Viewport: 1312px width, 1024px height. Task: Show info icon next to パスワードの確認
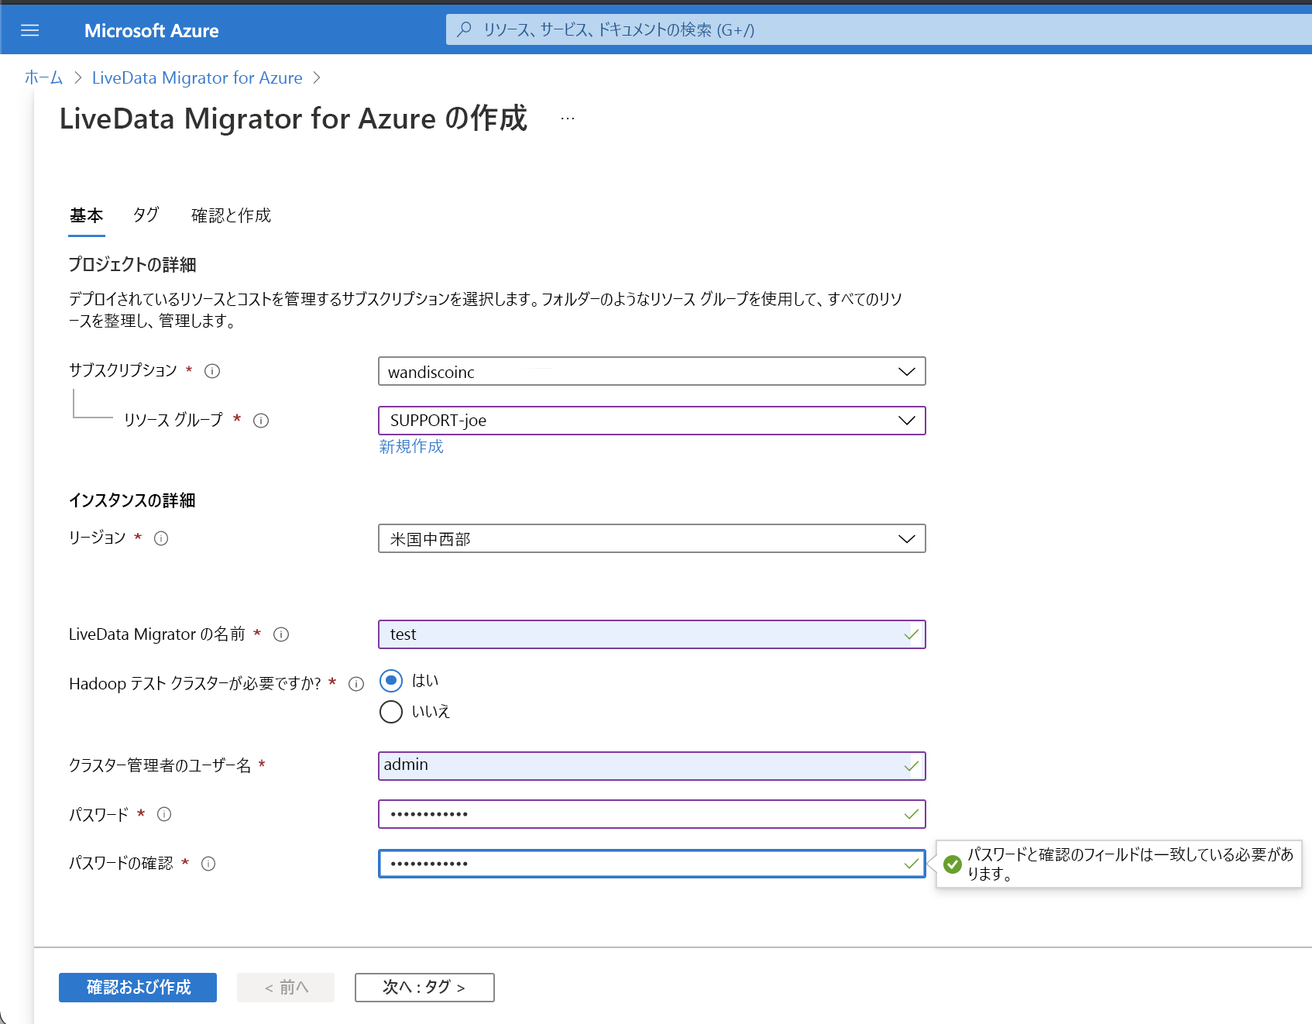click(x=208, y=864)
